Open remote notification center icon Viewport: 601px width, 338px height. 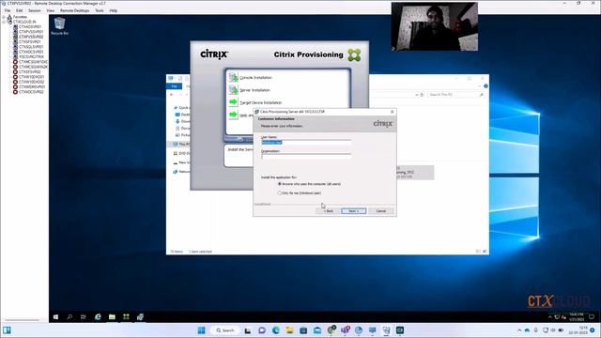(x=593, y=317)
